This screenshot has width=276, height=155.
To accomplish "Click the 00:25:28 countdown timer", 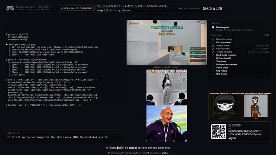I will [212, 8].
